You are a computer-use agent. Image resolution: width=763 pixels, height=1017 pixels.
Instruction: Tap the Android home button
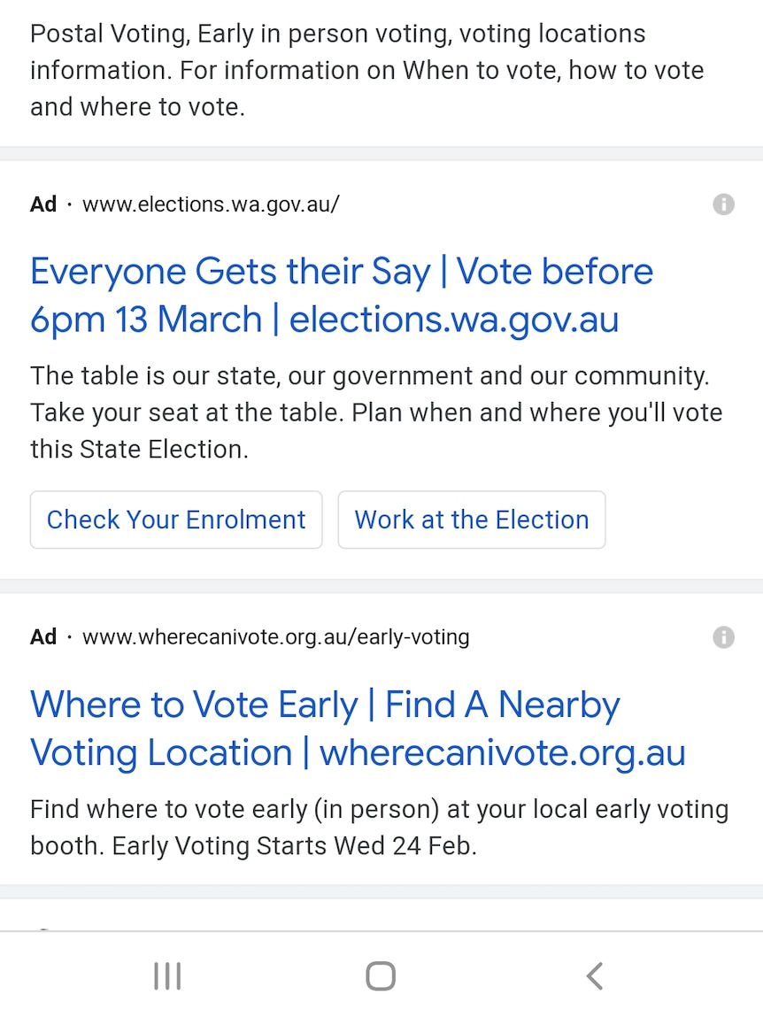(x=381, y=976)
